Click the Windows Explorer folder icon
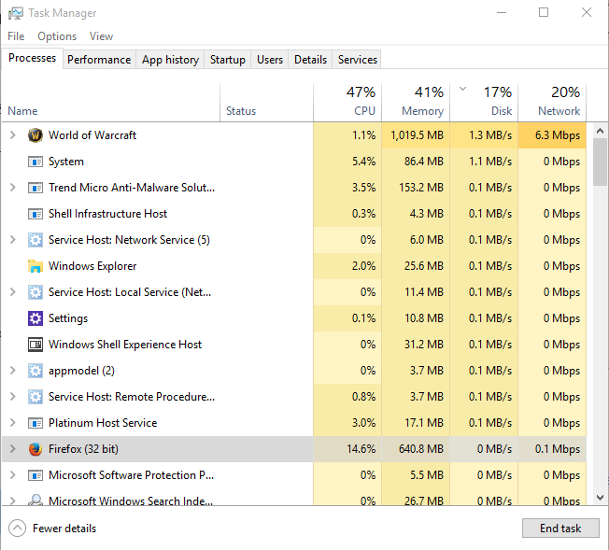 (x=35, y=266)
